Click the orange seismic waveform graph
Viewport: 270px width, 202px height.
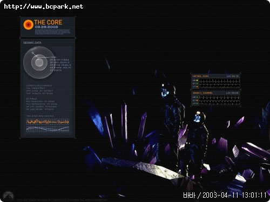tap(48, 122)
